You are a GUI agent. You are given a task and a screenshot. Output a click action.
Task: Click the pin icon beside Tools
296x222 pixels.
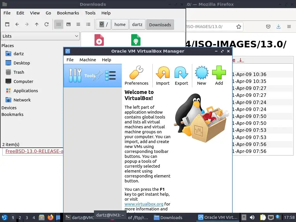tap(98, 75)
